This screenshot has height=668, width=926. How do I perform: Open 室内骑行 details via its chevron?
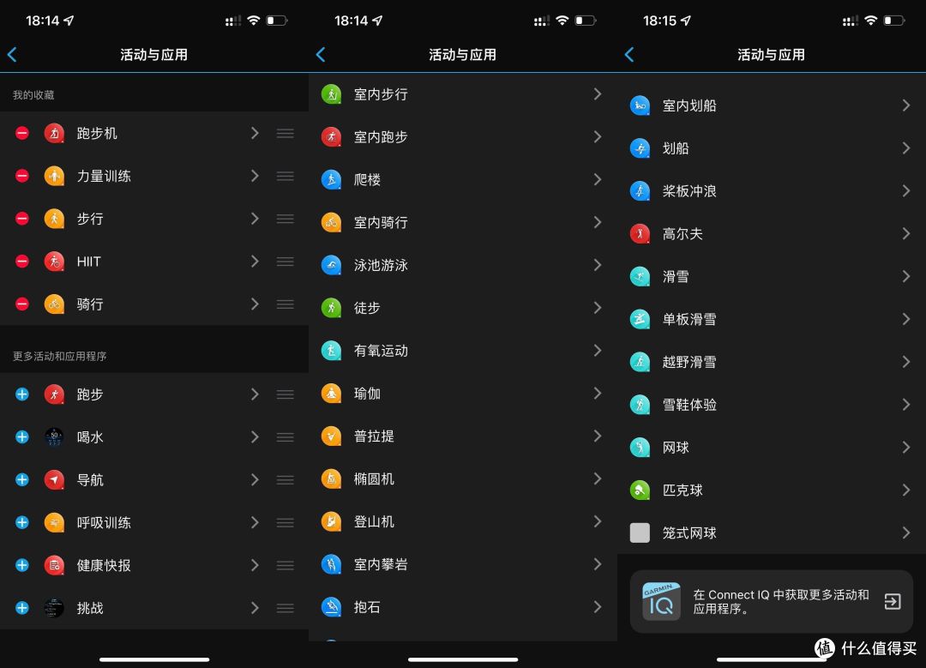pyautogui.click(x=598, y=222)
